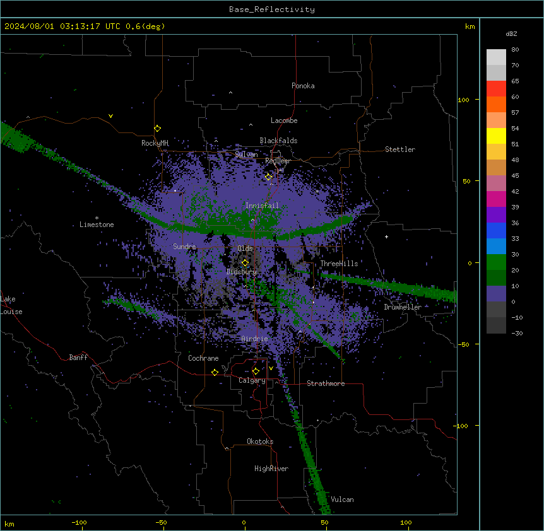The image size is (544, 531).
Task: Click the Banff label
Action: [x=78, y=358]
